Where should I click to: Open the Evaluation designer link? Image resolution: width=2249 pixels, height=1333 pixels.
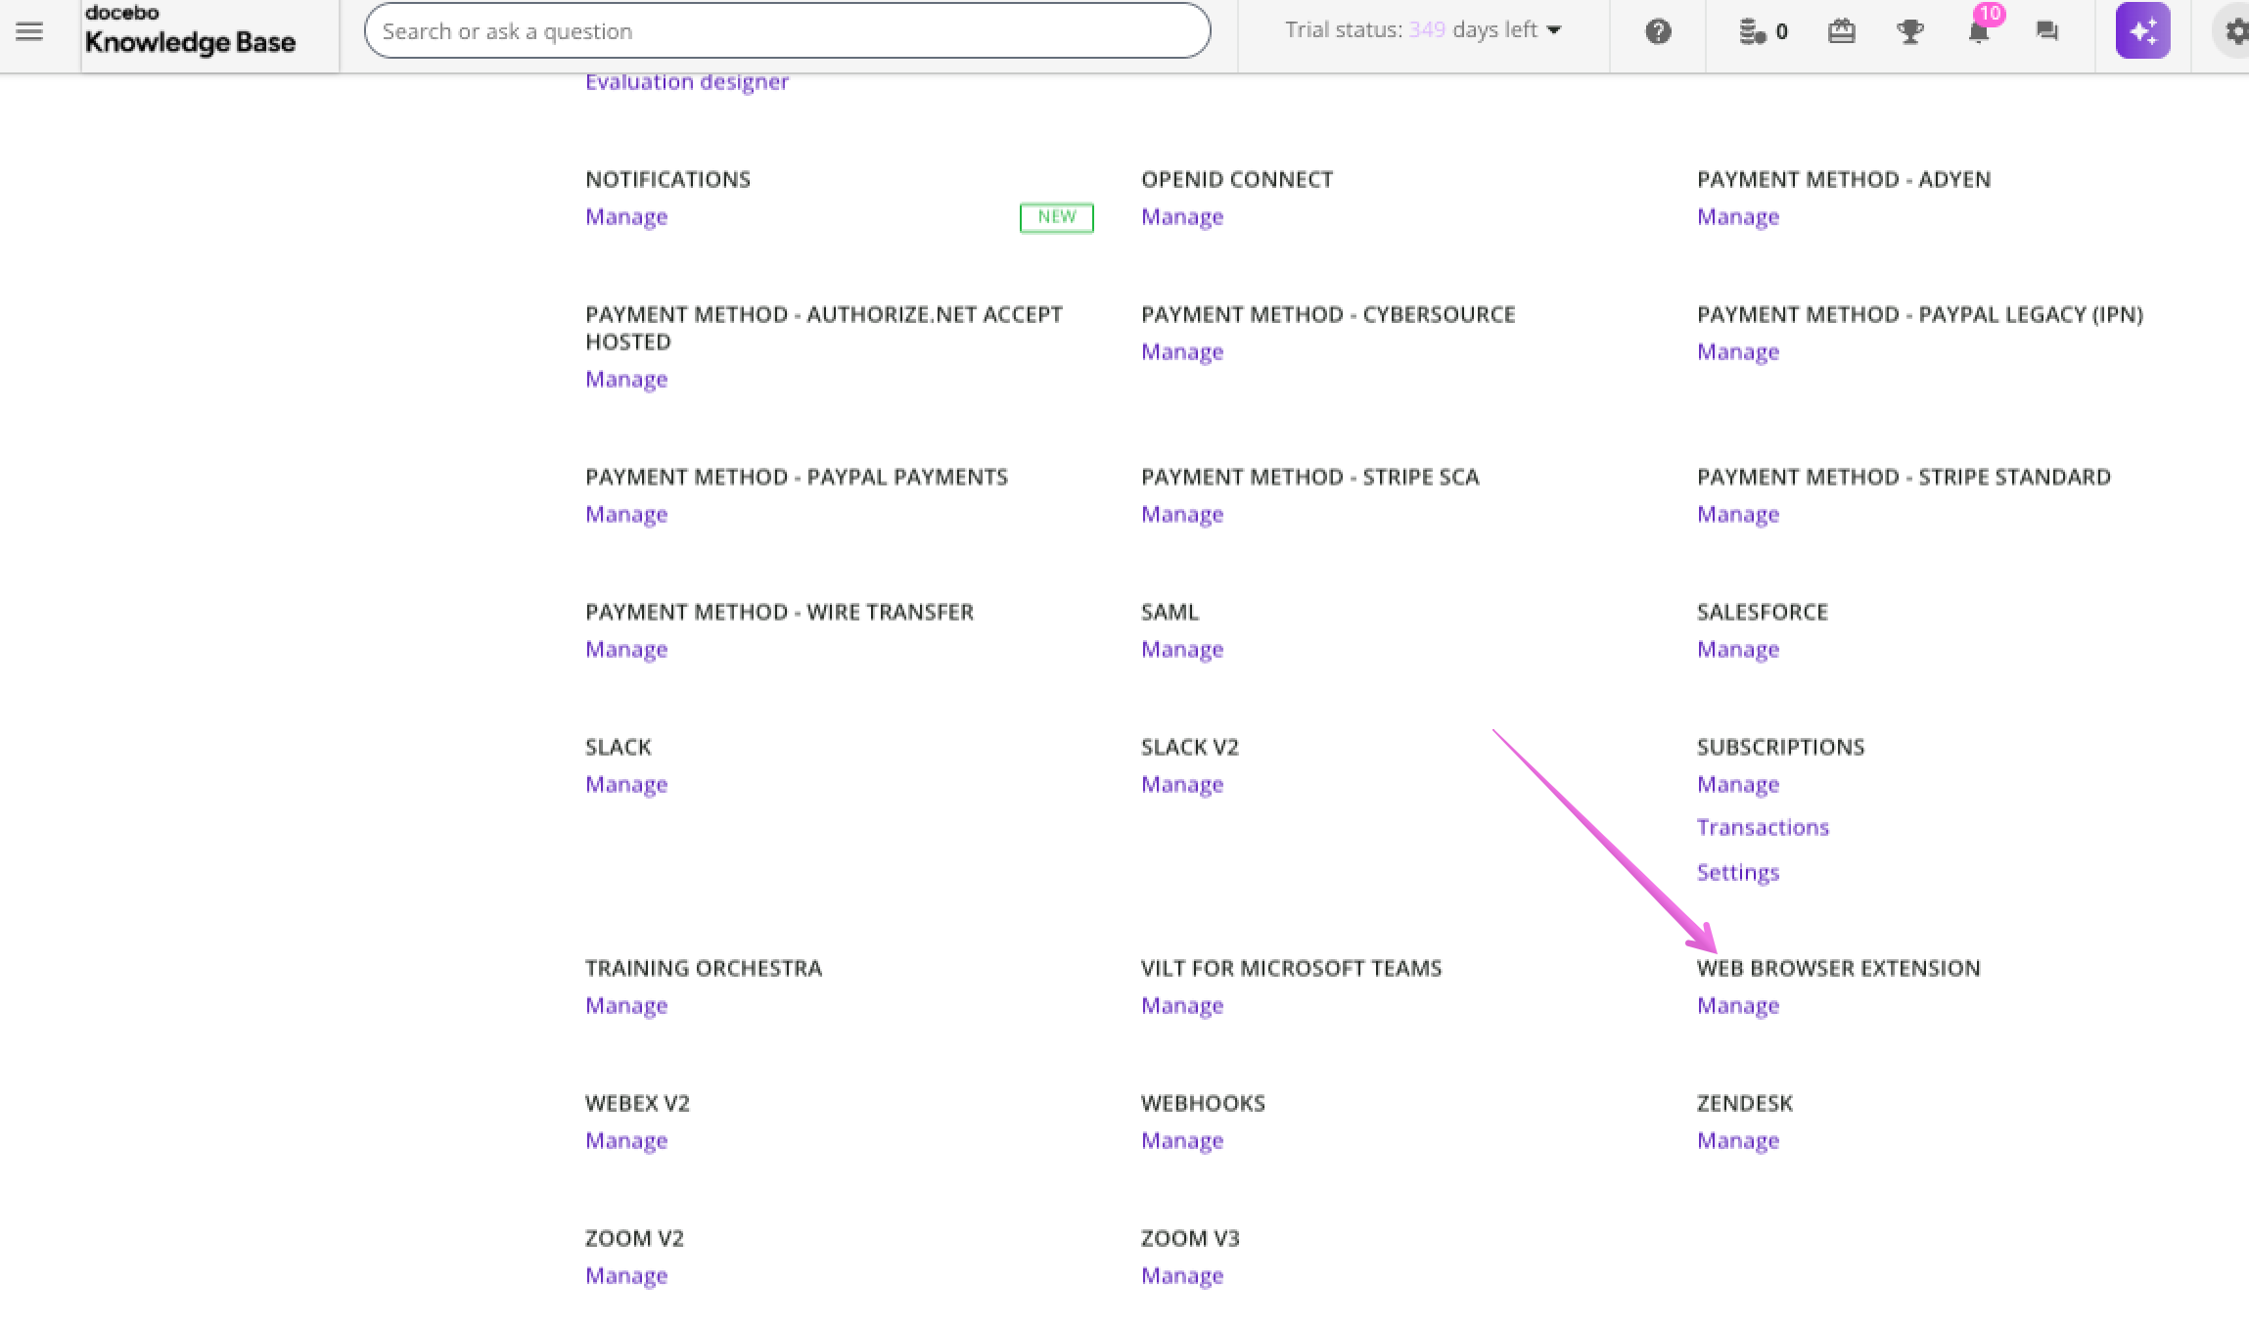pos(686,81)
